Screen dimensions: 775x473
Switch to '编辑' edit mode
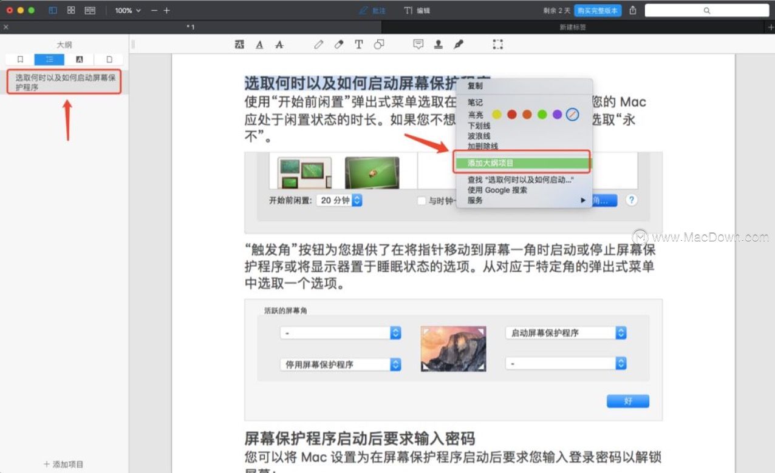(x=417, y=10)
